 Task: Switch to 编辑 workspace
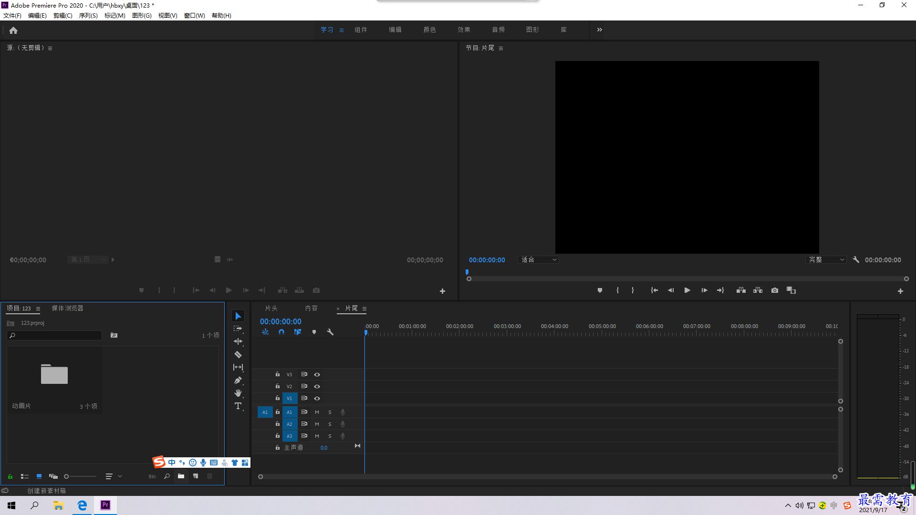tap(395, 30)
